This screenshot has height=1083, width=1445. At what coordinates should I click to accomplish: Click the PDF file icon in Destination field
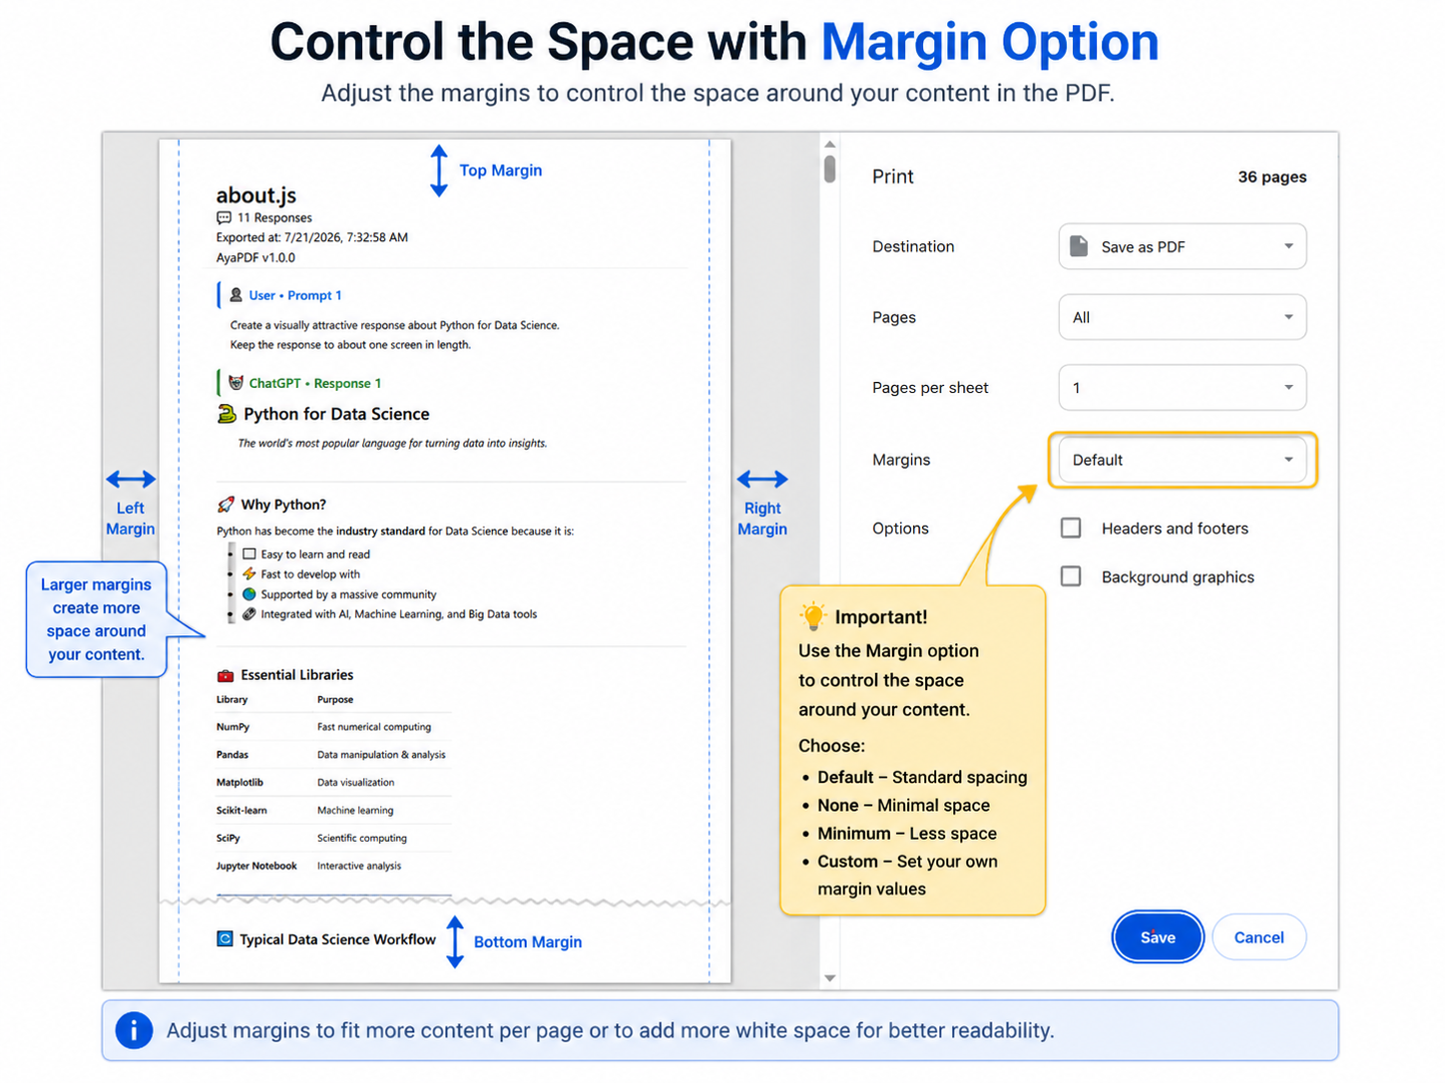coord(1079,246)
